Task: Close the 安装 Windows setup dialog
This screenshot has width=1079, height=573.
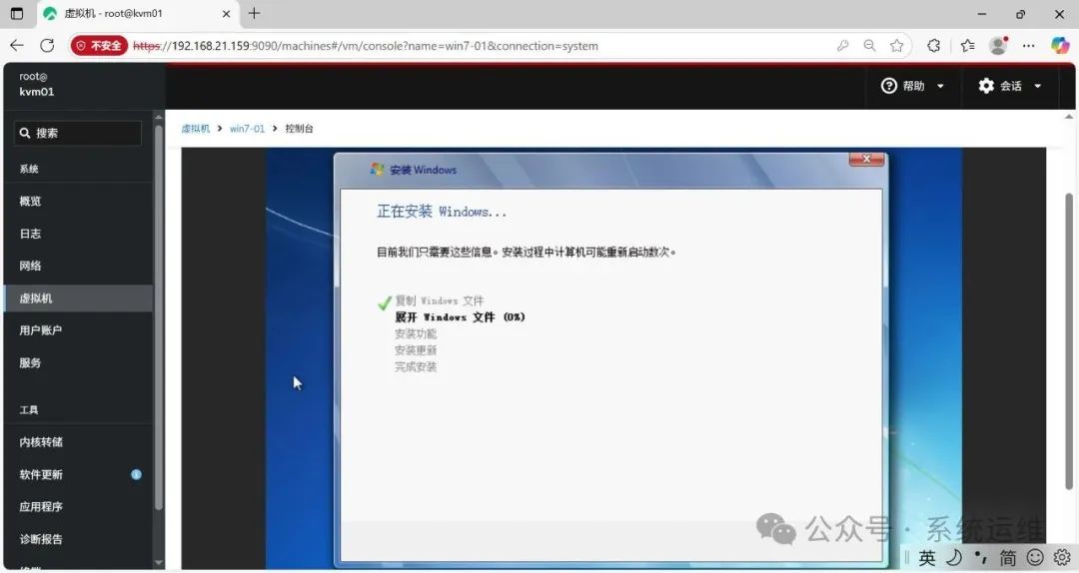Action: pyautogui.click(x=866, y=159)
